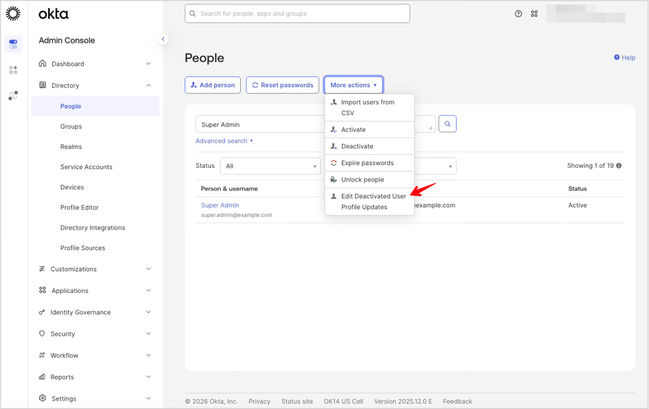Select the Admin Console rail icon
Image resolution: width=649 pixels, height=409 pixels.
[13, 44]
